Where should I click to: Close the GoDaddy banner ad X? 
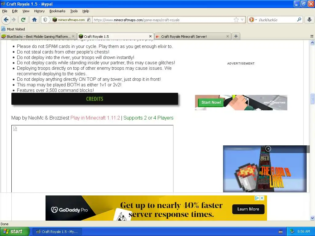tap(262, 198)
